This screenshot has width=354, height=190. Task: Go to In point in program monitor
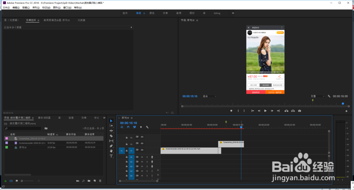tap(253, 111)
